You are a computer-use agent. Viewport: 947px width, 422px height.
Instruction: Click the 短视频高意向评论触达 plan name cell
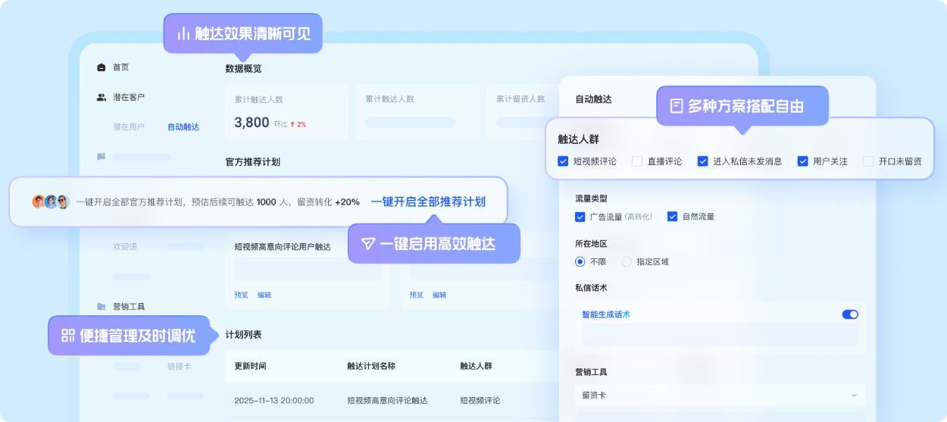pos(387,401)
